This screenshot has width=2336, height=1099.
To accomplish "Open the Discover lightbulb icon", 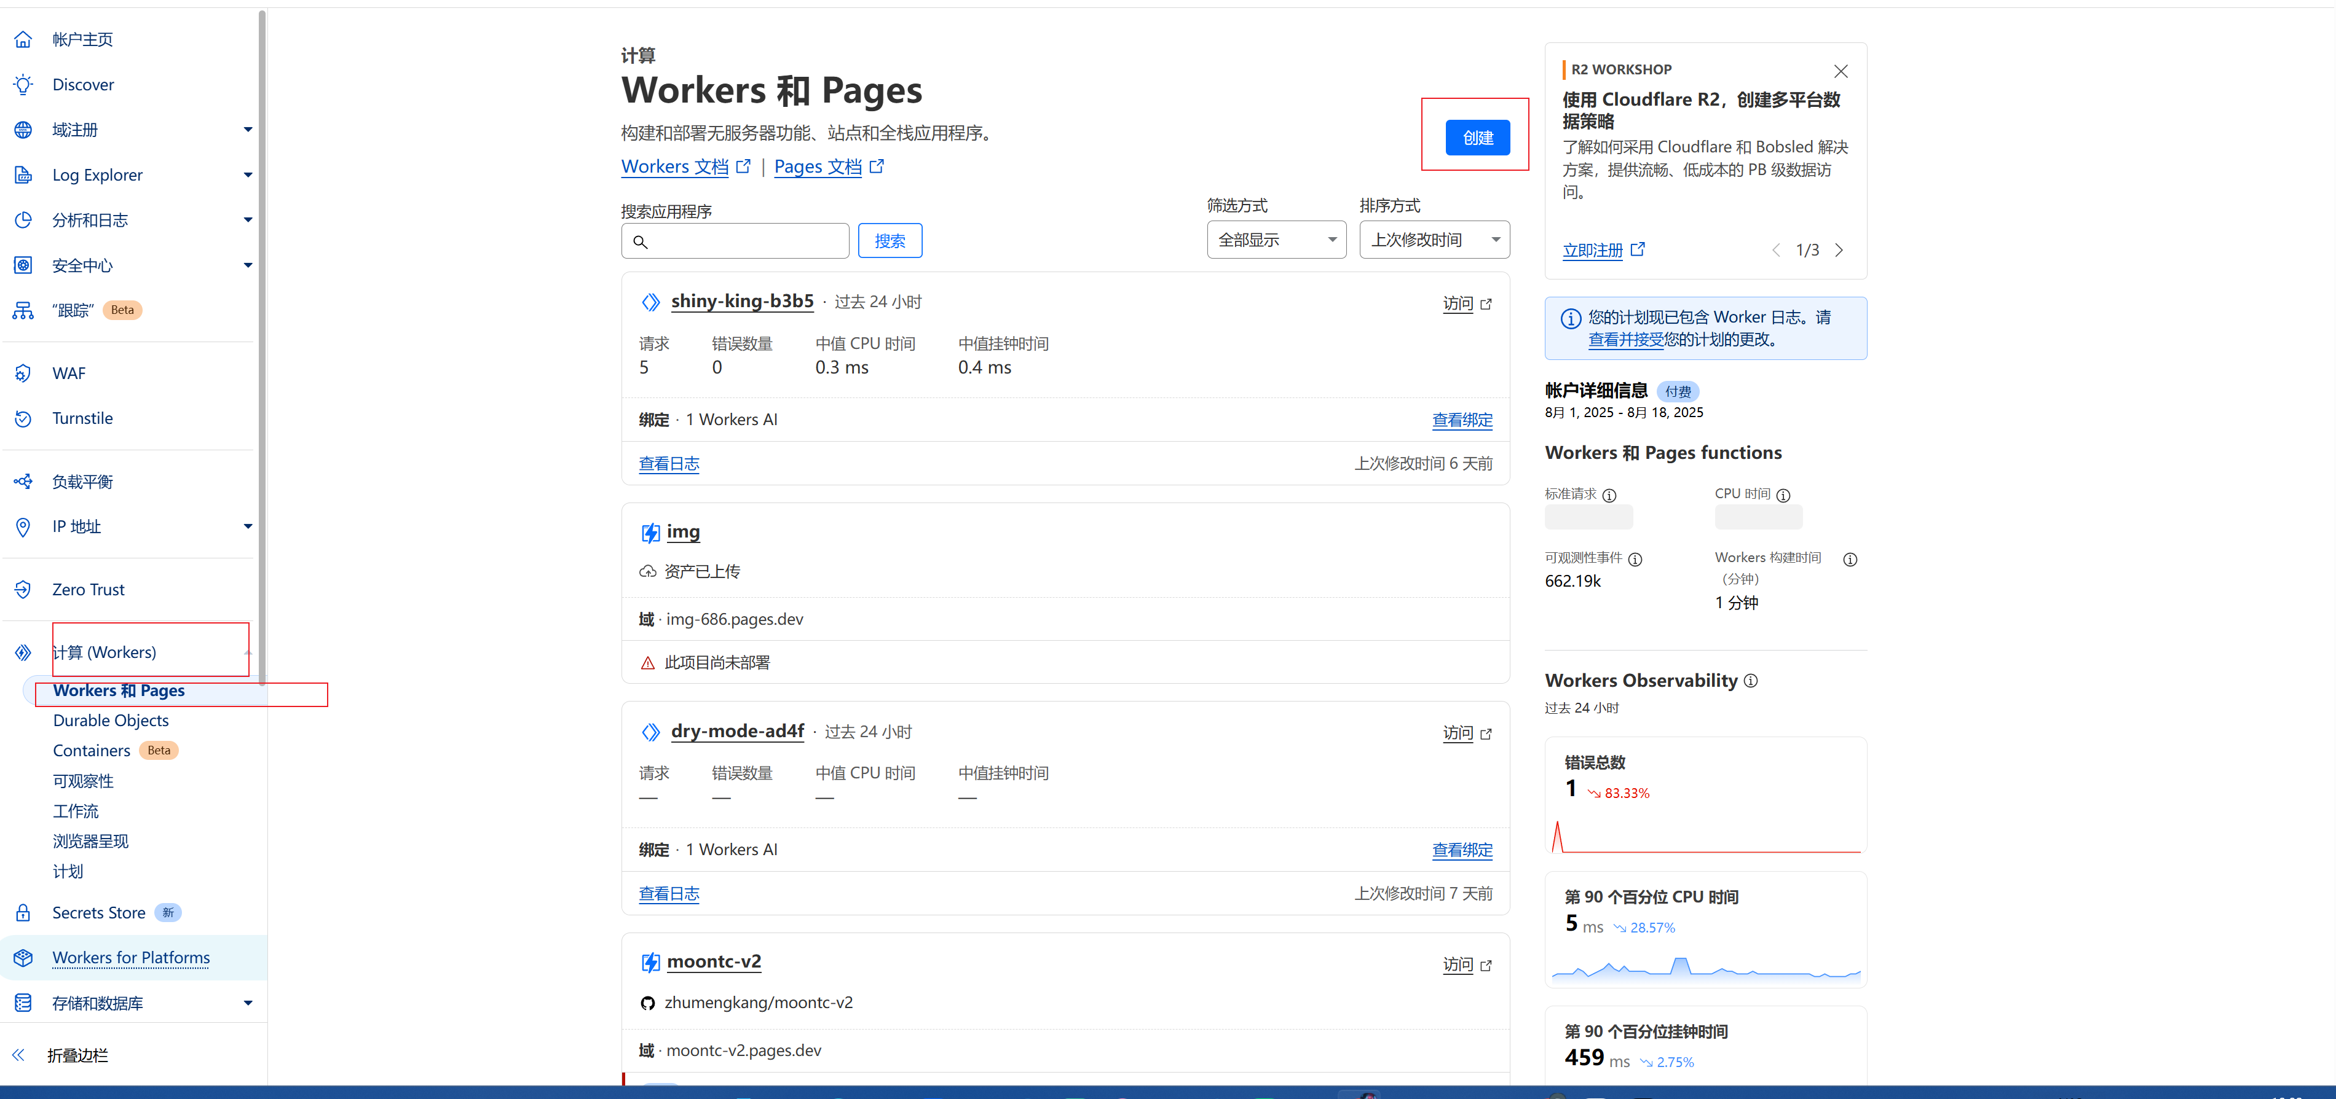I will point(23,84).
